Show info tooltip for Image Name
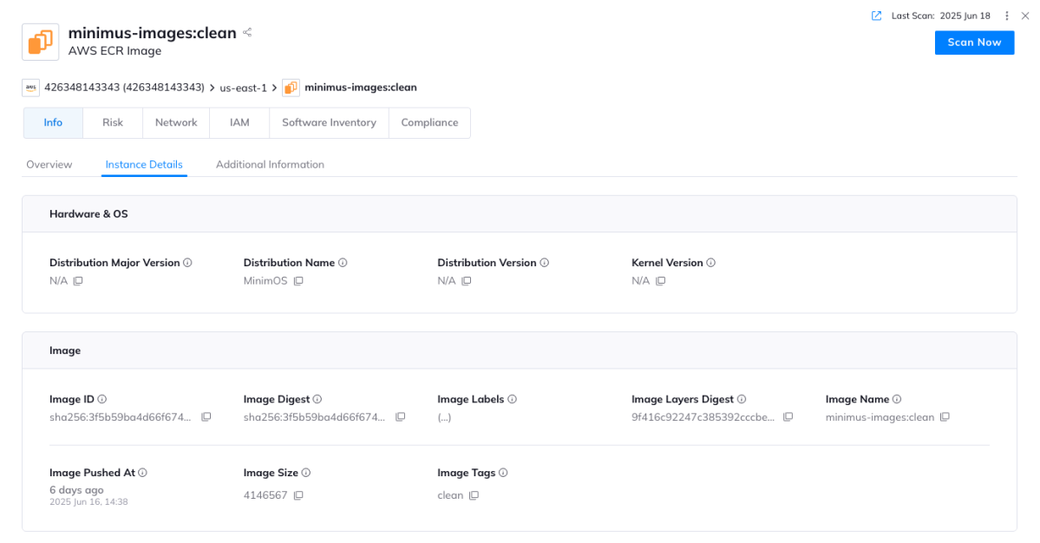 [897, 399]
